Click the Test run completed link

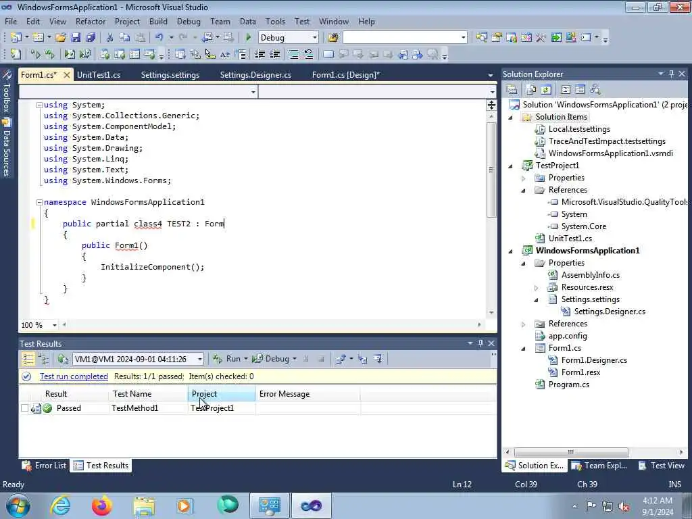tap(74, 376)
